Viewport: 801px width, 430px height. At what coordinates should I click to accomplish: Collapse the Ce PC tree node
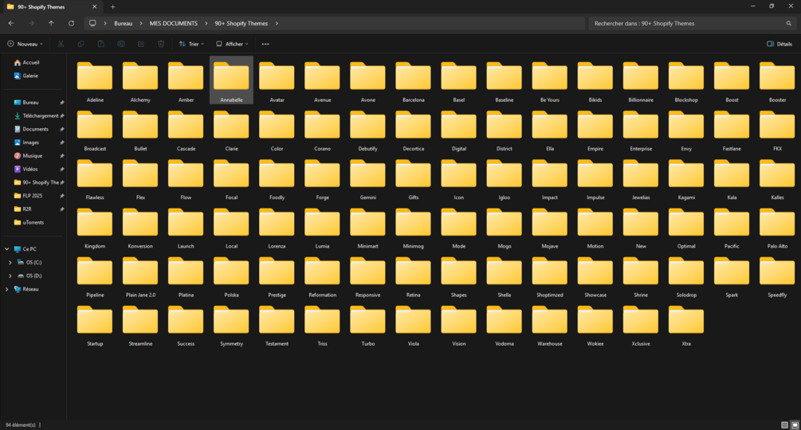point(6,249)
